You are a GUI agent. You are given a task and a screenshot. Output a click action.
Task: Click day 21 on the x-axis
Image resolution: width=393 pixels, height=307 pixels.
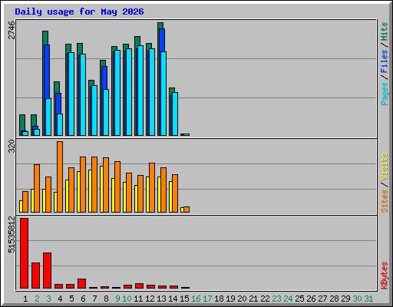(x=253, y=299)
